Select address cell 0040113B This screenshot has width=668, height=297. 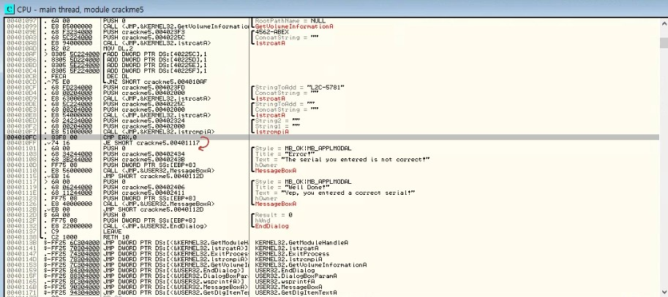tap(21, 242)
